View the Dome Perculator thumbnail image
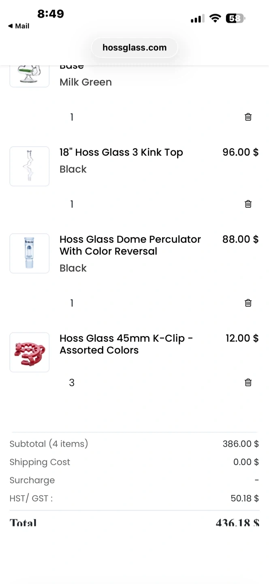Screen dimensions: 269x584 point(30,253)
